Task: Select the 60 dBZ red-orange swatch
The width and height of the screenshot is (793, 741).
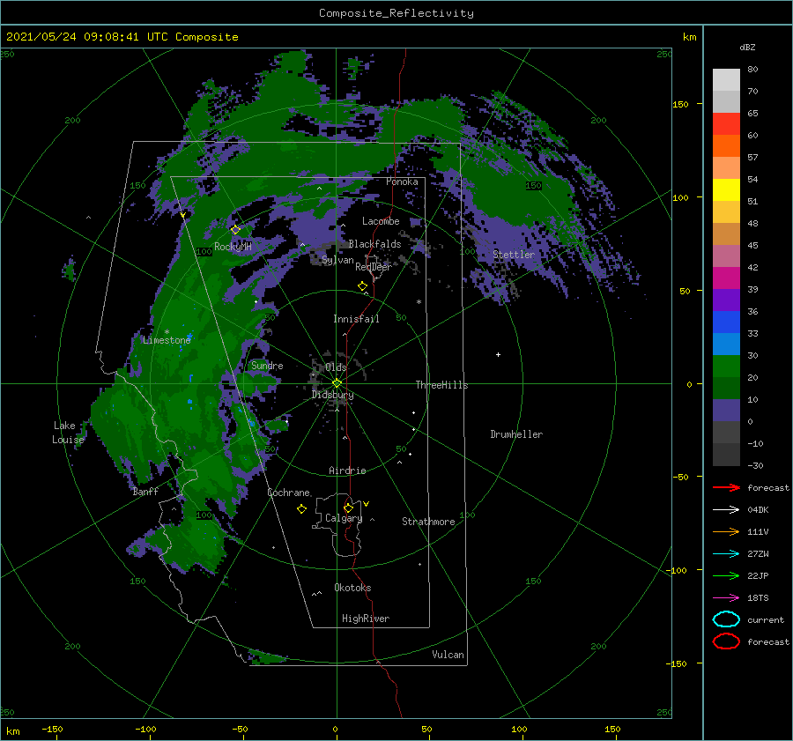Action: click(726, 124)
